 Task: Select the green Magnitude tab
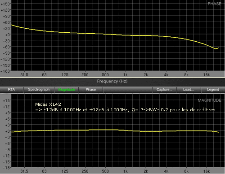[67, 90]
